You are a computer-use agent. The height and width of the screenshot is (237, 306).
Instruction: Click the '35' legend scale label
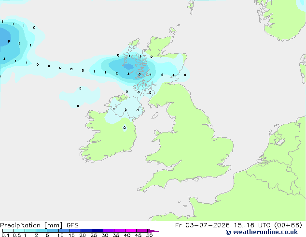pos(116,235)
